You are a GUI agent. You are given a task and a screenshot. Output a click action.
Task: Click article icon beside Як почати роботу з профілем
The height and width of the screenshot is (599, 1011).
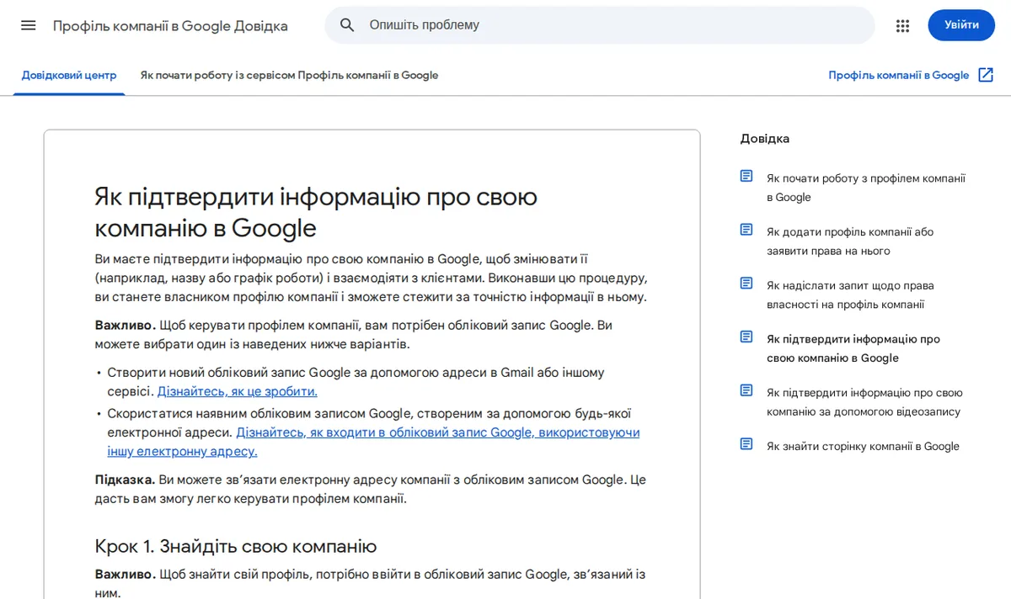[746, 177]
